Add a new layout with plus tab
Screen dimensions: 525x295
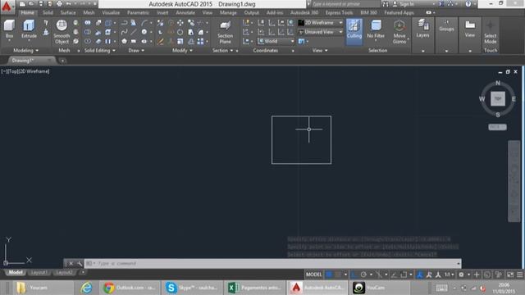[83, 273]
